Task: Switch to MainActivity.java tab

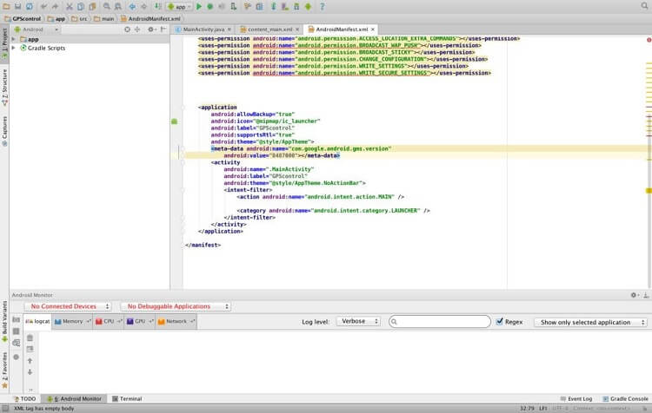Action: pos(203,29)
